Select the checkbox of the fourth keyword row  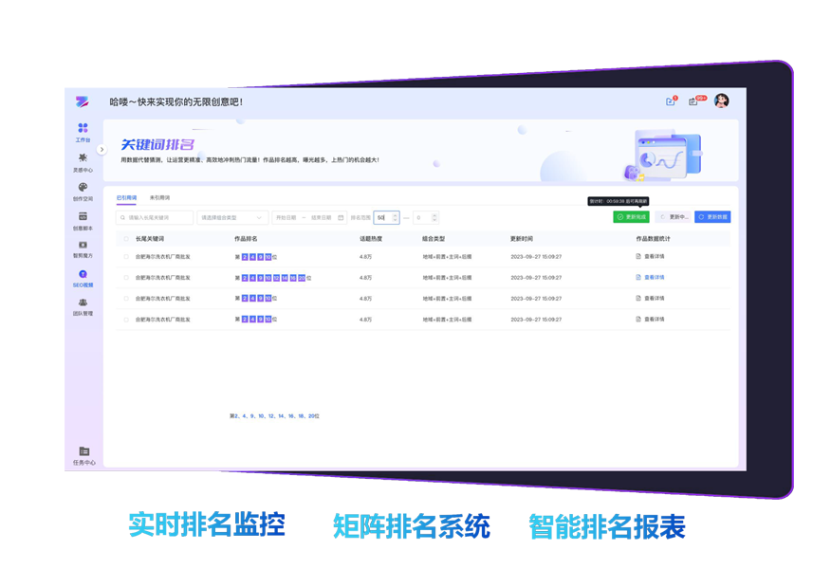tap(126, 320)
